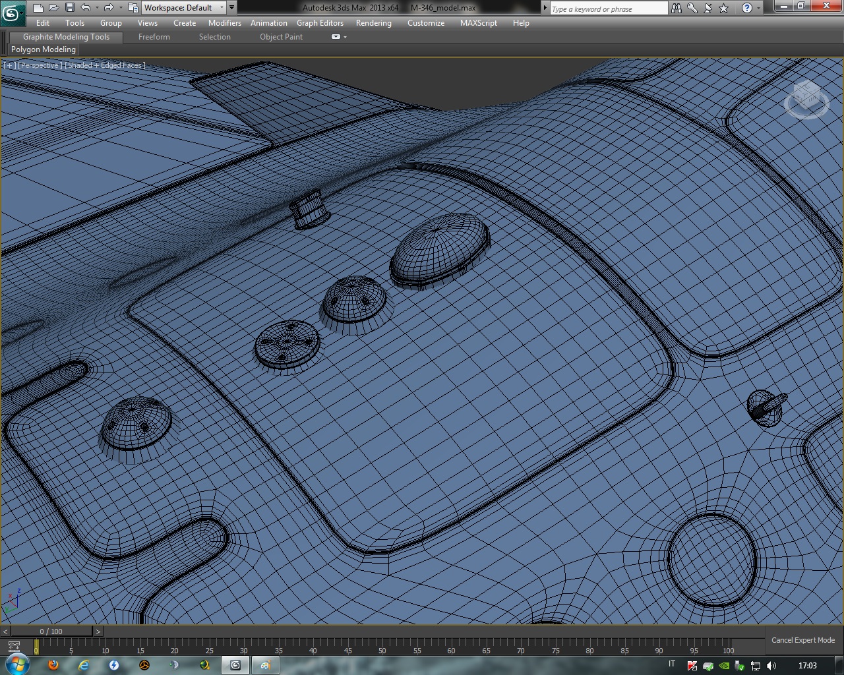This screenshot has height=675, width=844.
Task: Click the time slider 0 / 100 handle
Action: (51, 631)
